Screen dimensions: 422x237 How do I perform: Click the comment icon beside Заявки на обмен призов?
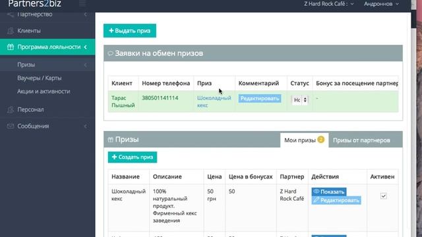tap(110, 53)
